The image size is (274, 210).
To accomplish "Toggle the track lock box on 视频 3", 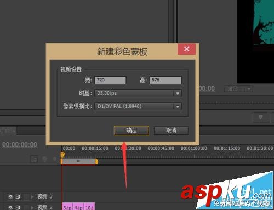I will coord(26,197).
